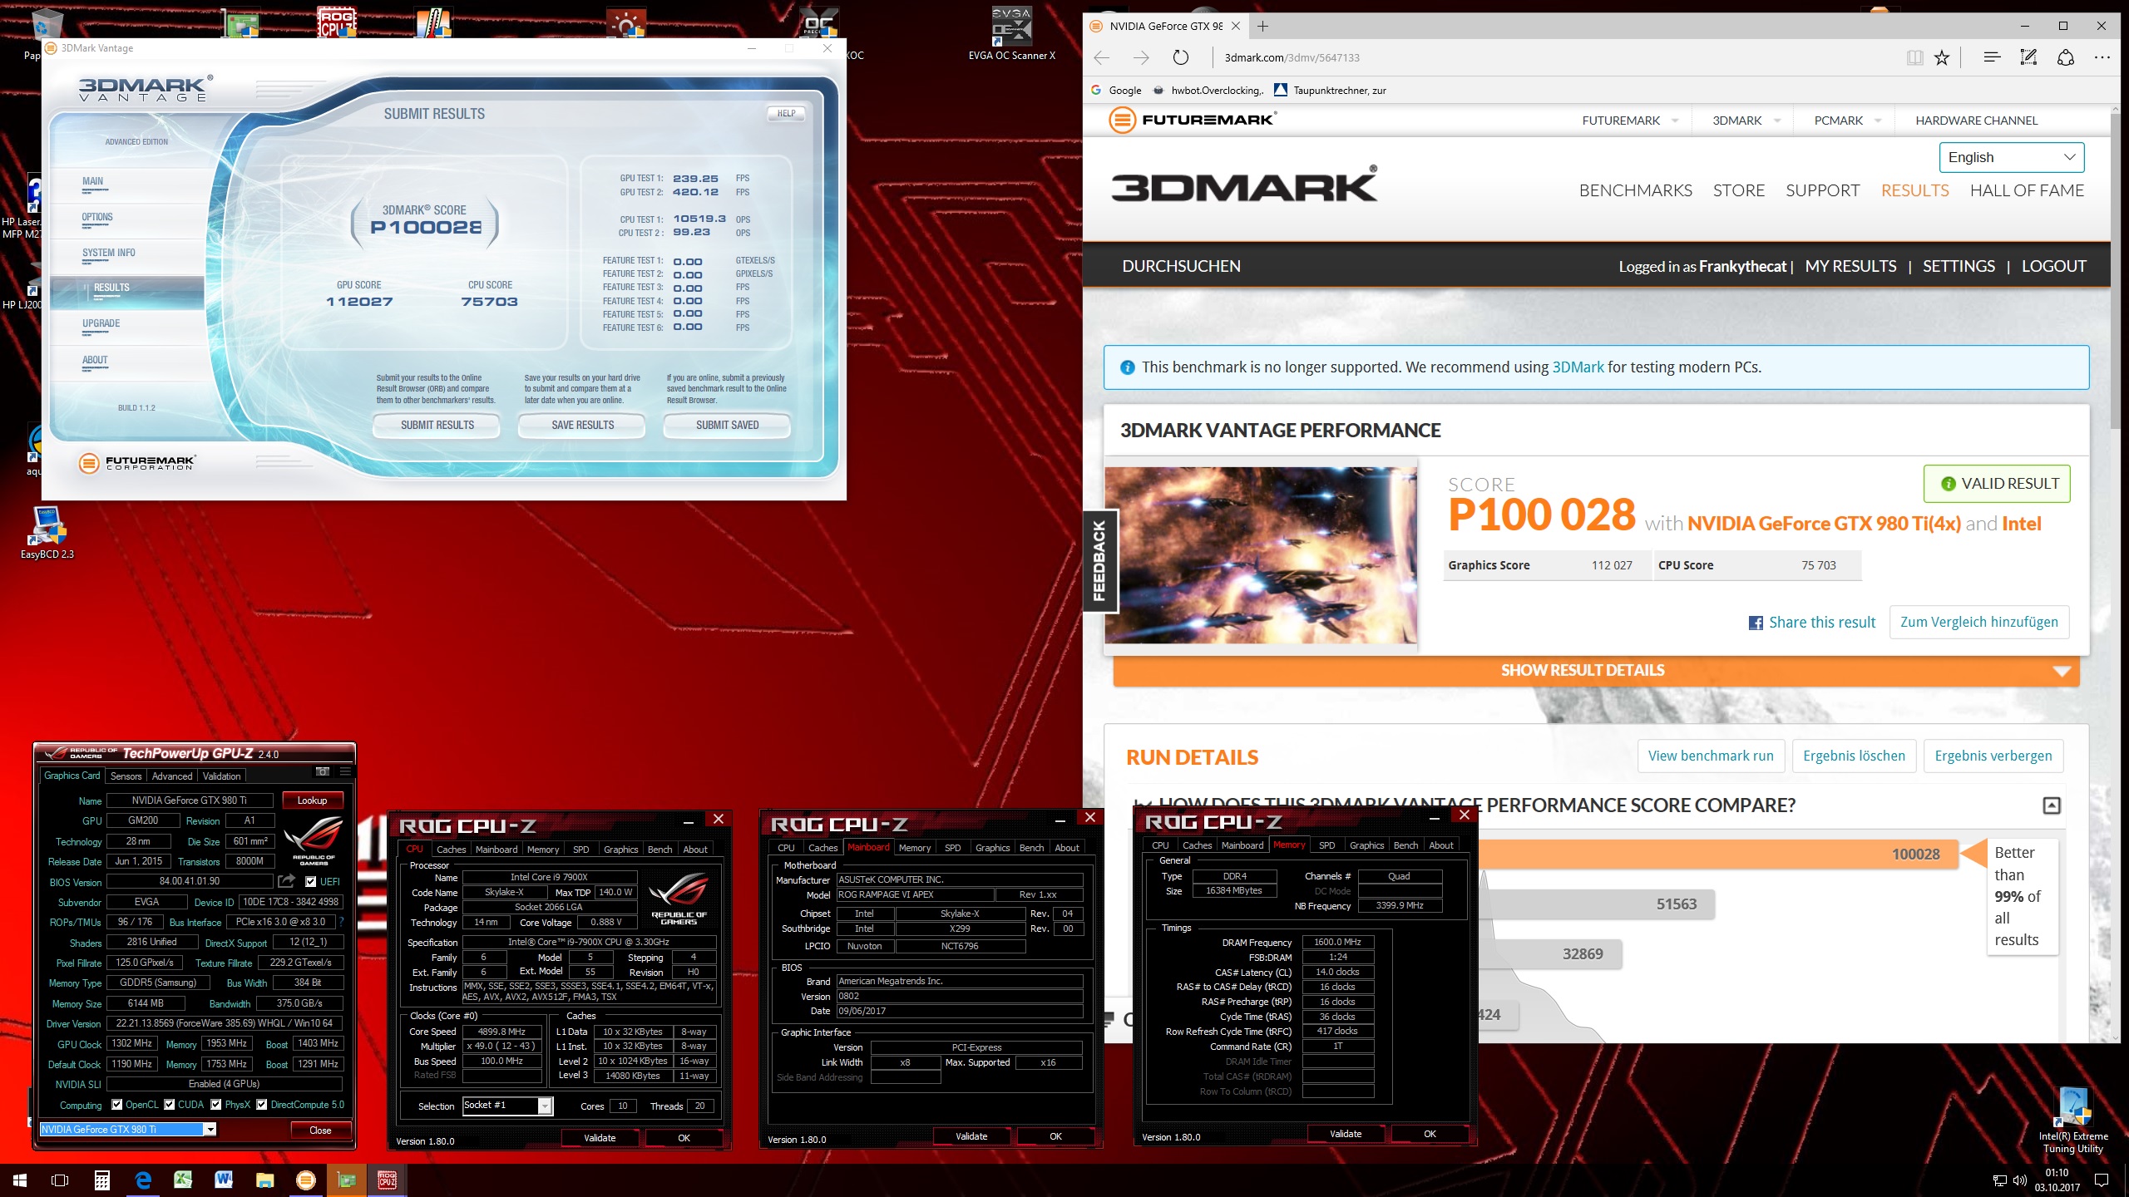
Task: Open the Edge Hub icon
Action: [x=1991, y=57]
